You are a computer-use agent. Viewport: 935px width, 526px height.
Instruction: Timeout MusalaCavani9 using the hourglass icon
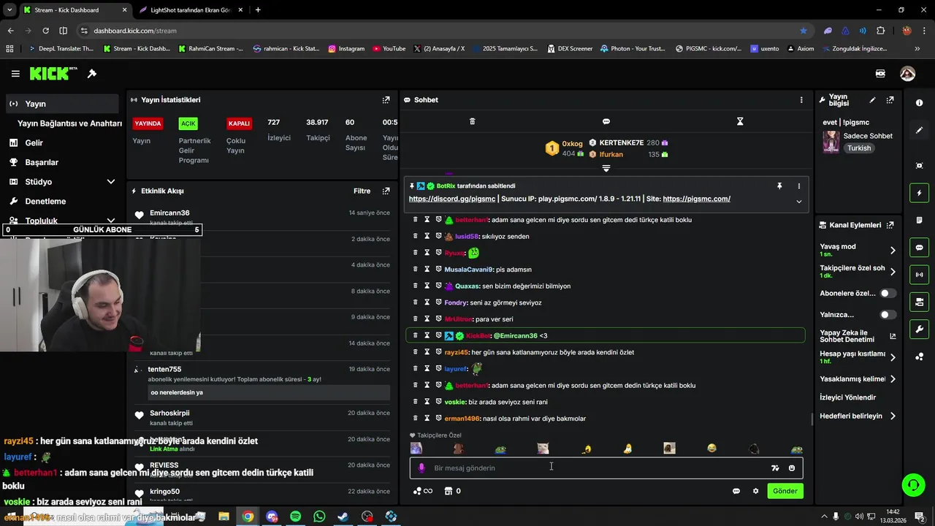[x=427, y=270]
